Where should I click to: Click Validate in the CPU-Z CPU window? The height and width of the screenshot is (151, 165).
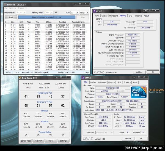pyautogui.click(x=128, y=139)
